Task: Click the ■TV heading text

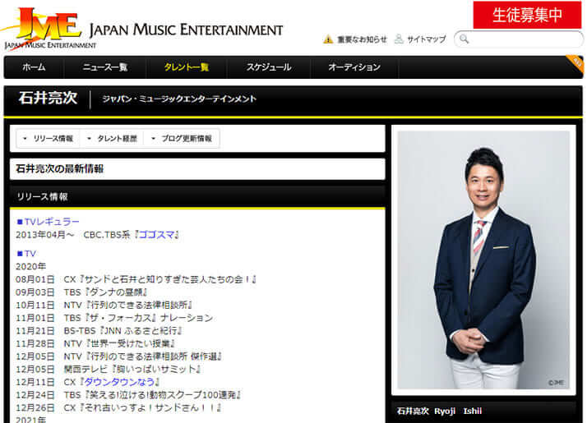Action: (x=26, y=254)
